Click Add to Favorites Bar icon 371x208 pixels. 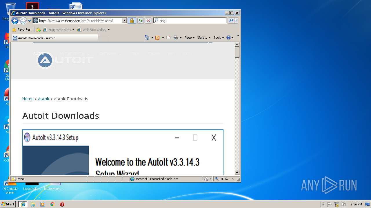(x=38, y=29)
